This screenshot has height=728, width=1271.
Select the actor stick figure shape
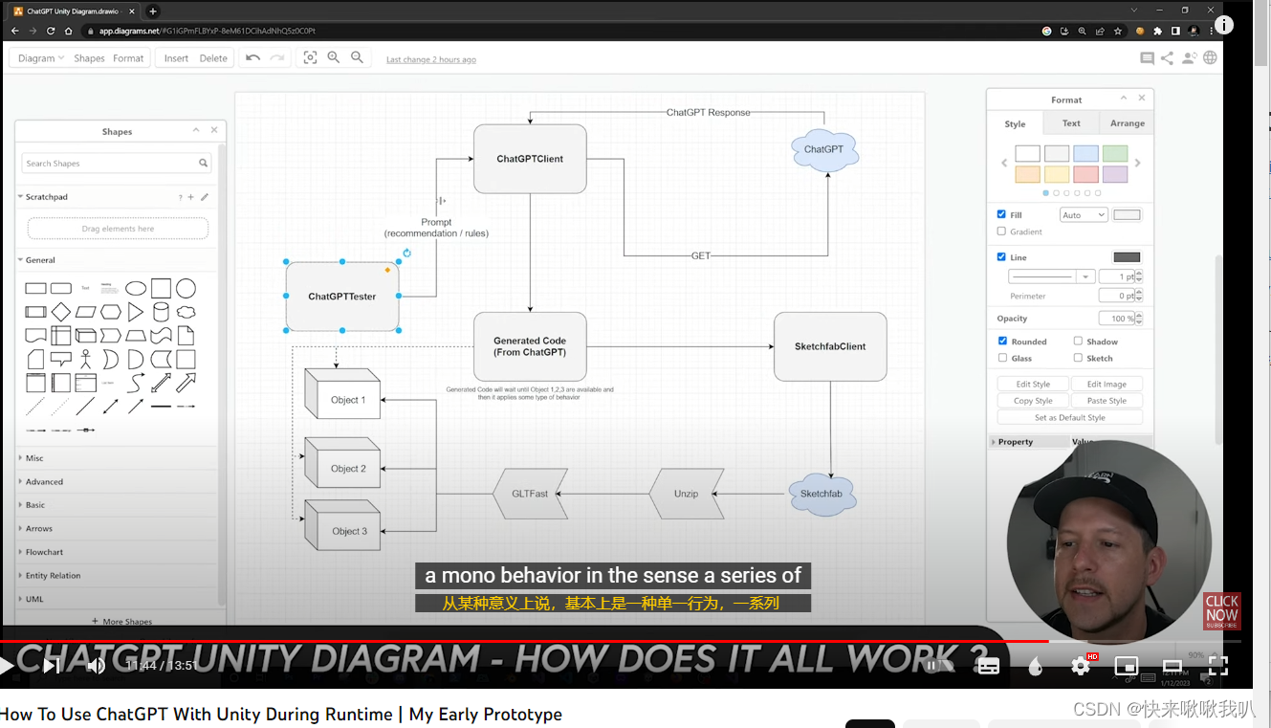click(x=86, y=360)
